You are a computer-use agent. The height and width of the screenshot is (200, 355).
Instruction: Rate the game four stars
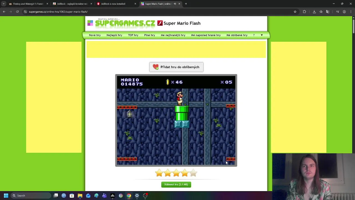coord(185,173)
